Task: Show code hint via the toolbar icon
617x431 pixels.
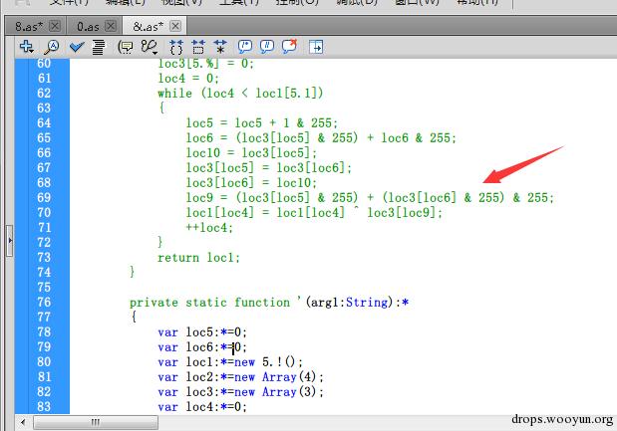Action: [126, 46]
